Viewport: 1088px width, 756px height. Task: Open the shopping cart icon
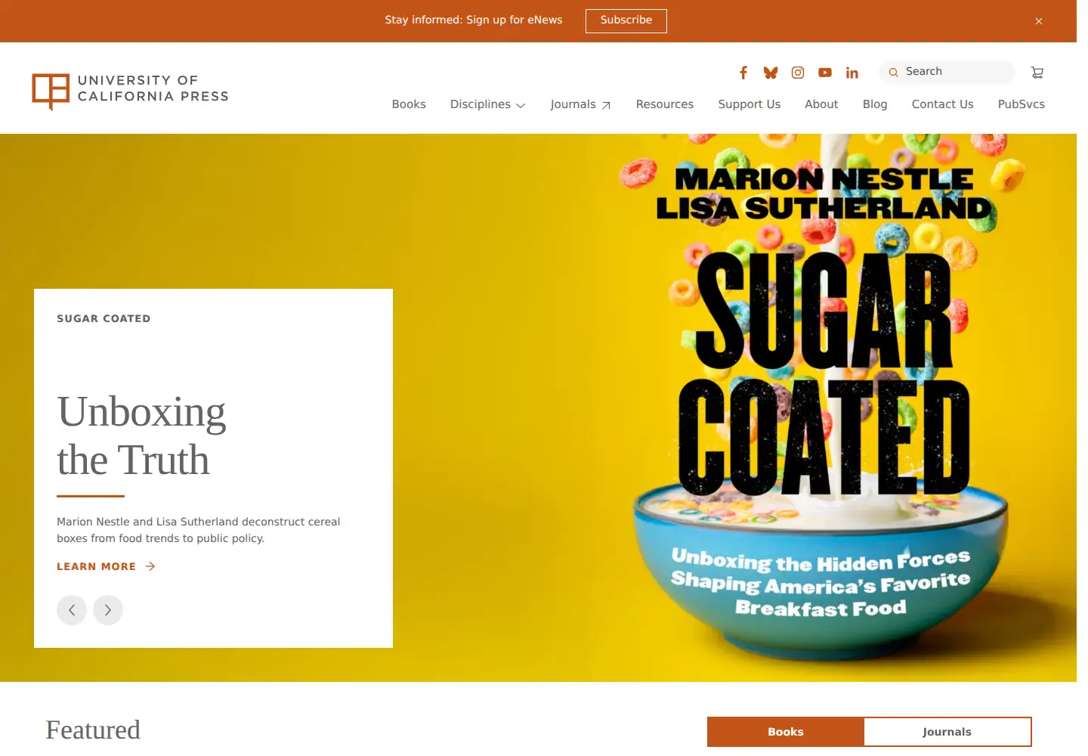[1037, 73]
